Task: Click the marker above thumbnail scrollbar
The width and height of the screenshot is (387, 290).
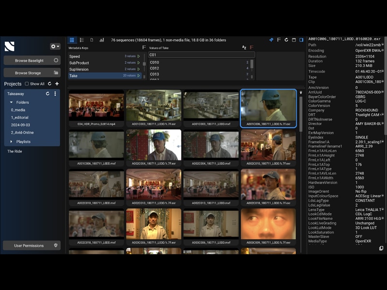Action: (301, 93)
